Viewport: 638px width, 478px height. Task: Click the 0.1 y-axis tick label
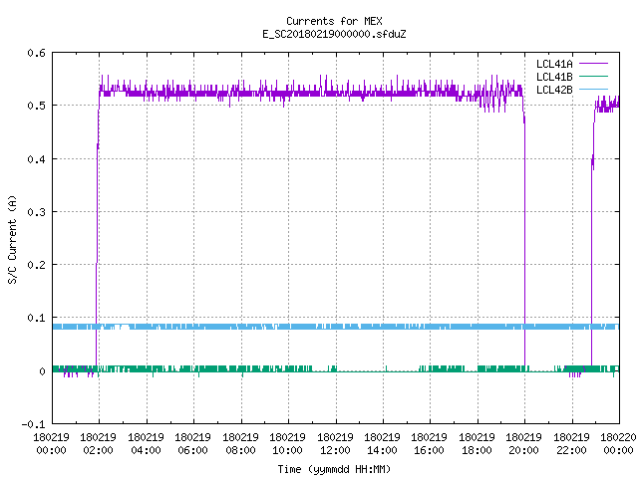point(36,318)
